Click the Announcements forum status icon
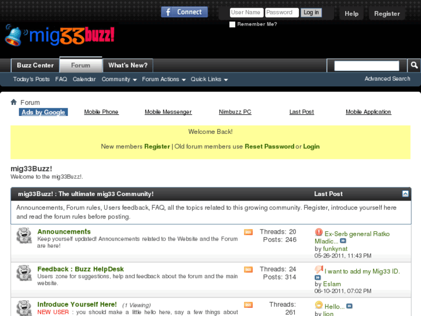The image size is (421, 316). (24, 235)
